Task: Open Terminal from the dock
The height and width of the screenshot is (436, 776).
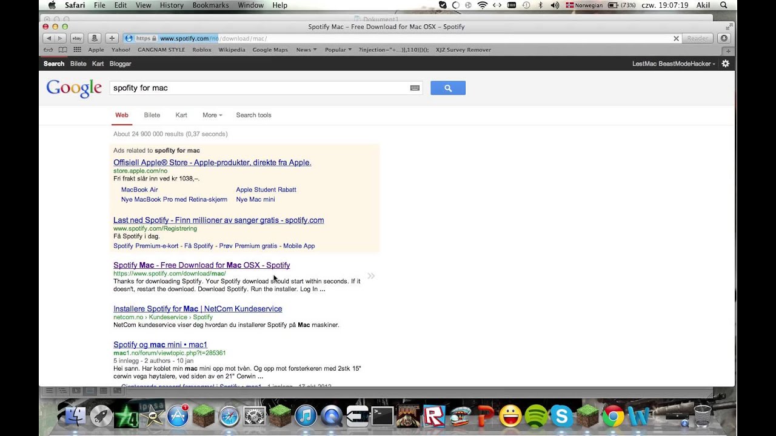Action: [383, 416]
